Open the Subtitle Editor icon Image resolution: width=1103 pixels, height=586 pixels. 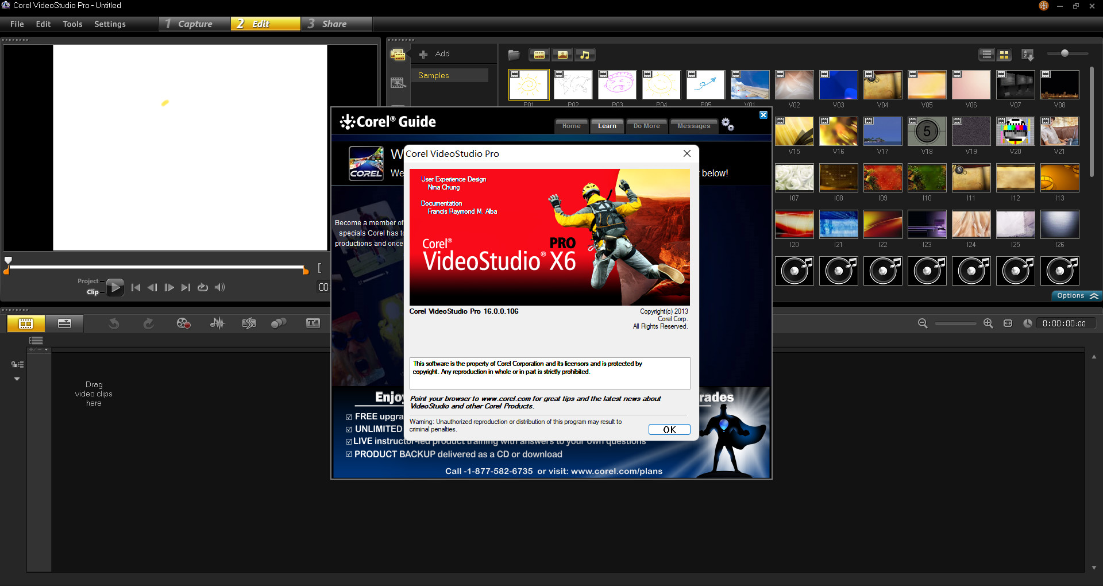click(x=313, y=323)
